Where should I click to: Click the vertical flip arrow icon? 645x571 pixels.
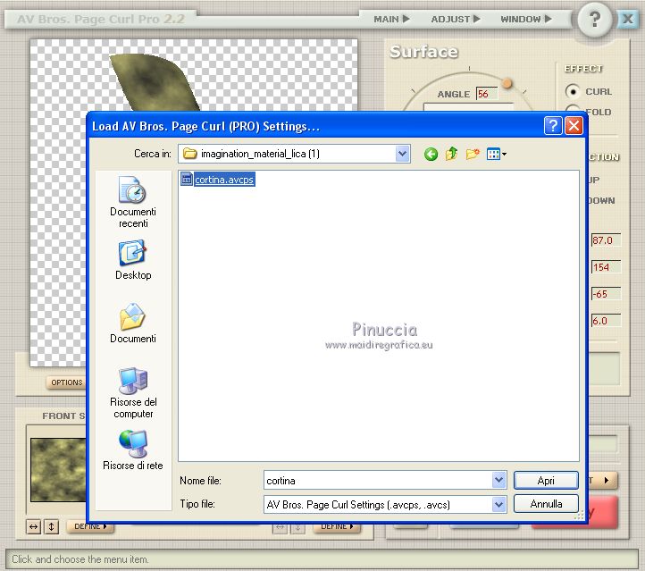tap(52, 526)
